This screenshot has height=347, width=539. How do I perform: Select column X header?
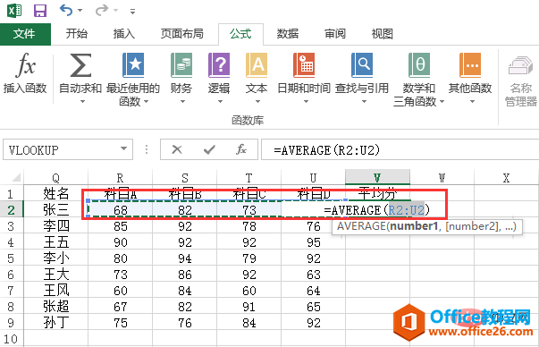click(506, 177)
